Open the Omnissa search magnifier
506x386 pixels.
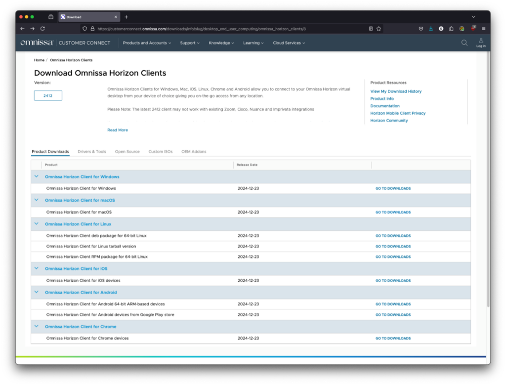464,43
